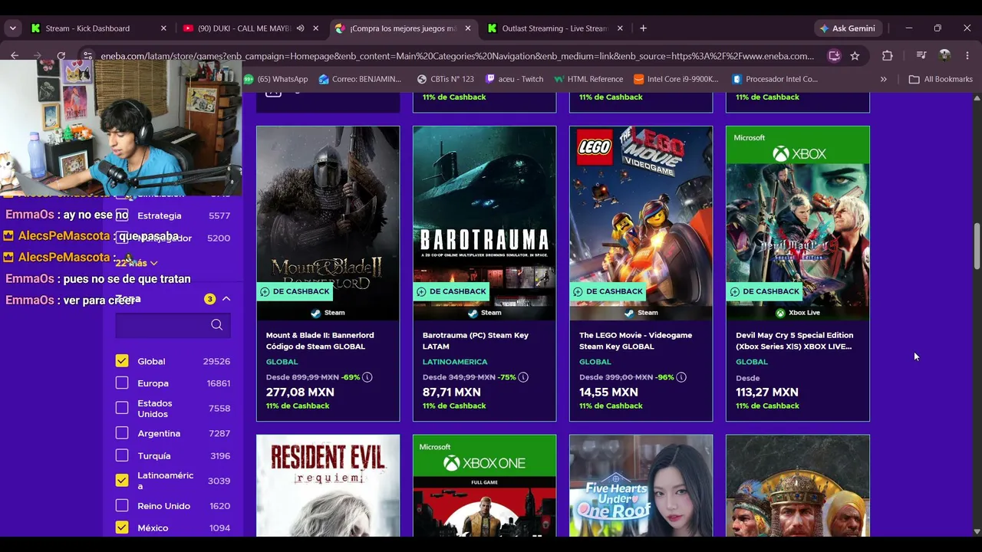
Task: Click the Xbox Live icon on Devil May Cry card
Action: [780, 313]
